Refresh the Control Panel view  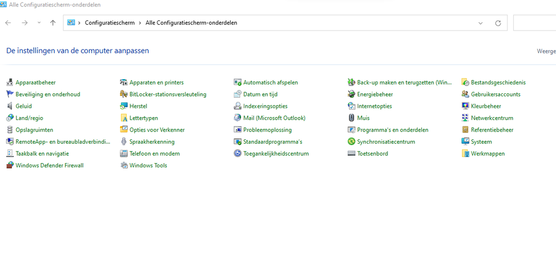click(498, 23)
